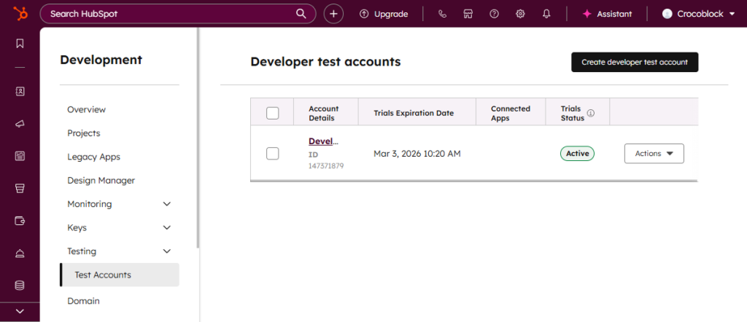Expand the Monitoring menu chevron
This screenshot has height=322, width=747.
[x=167, y=204]
